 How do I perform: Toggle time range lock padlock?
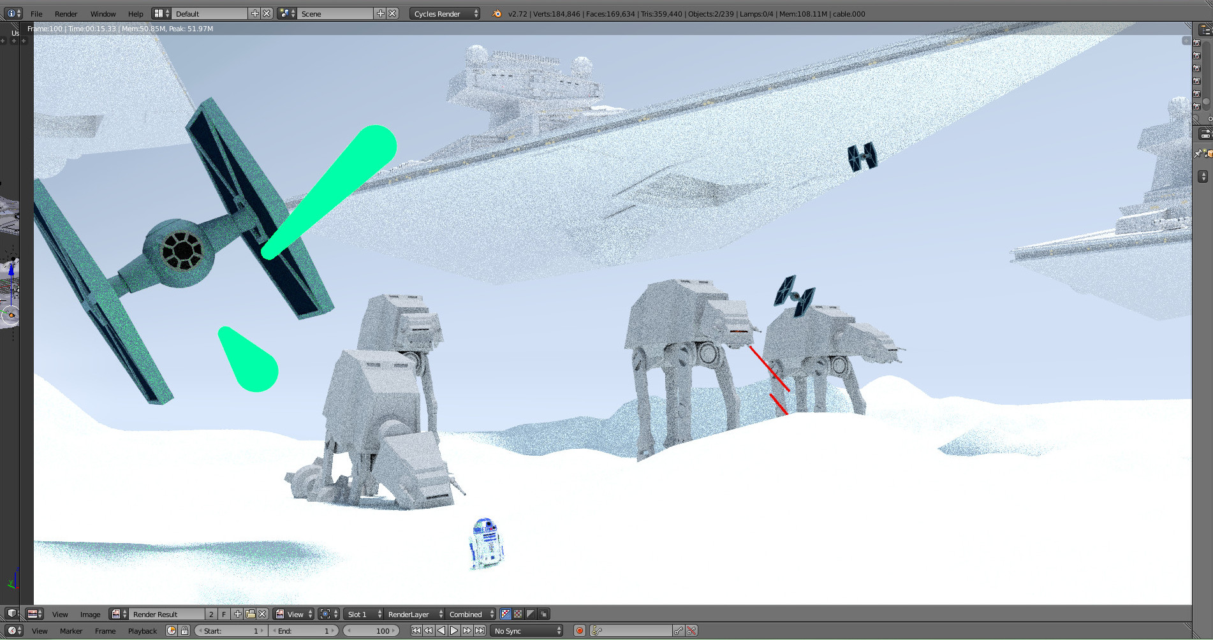point(184,630)
